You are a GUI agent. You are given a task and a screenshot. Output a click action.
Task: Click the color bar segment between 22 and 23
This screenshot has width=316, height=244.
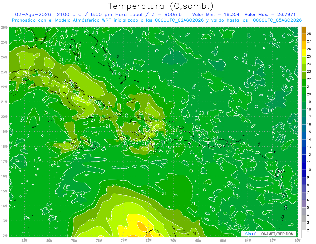304,75
